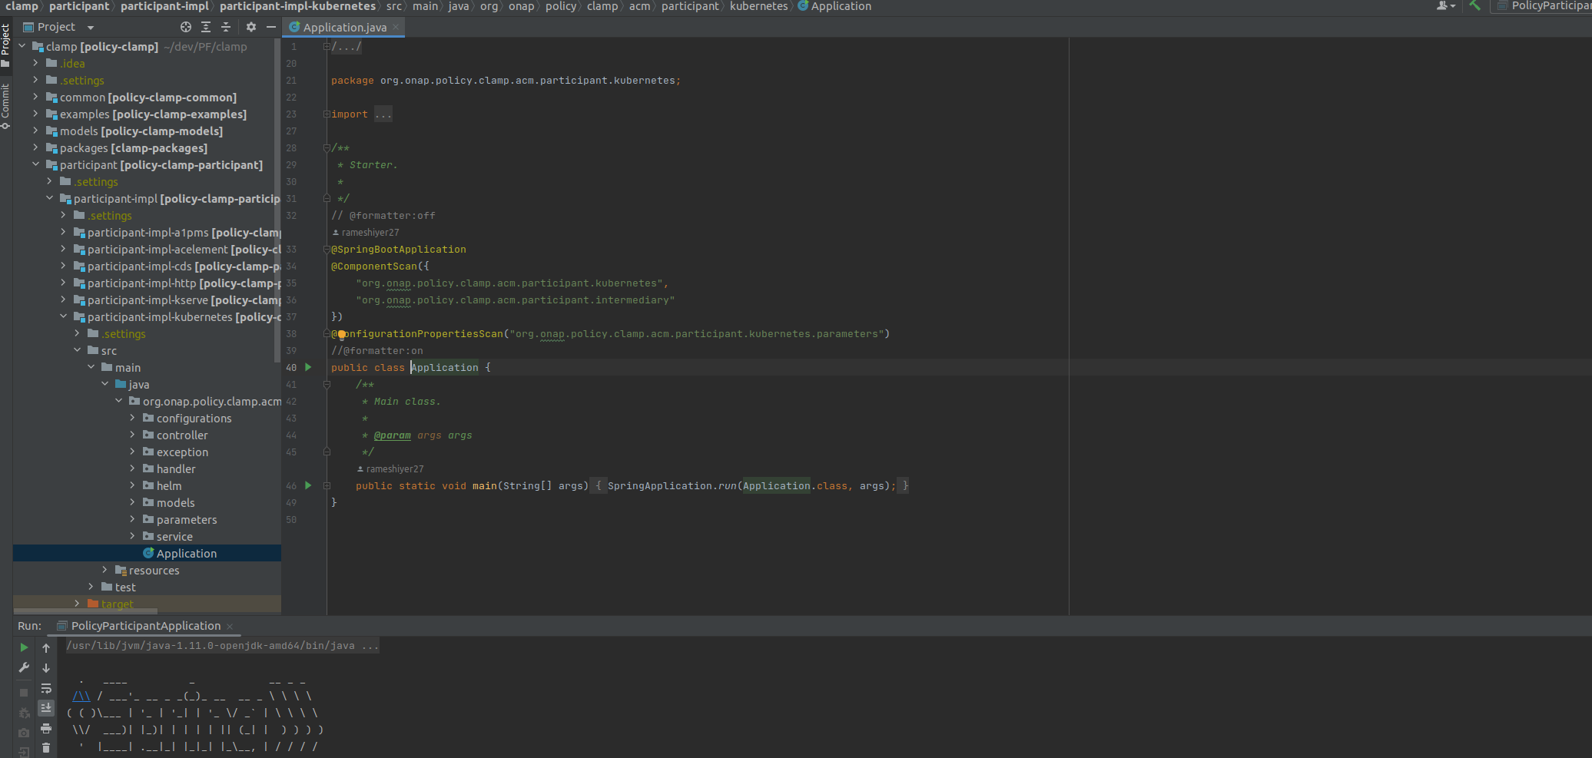Rerun PolicyParticipantApplication with green play icon
This screenshot has height=758, width=1592.
point(24,647)
